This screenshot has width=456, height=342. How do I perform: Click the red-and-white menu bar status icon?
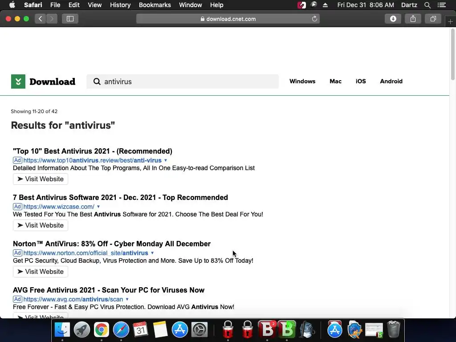pyautogui.click(x=301, y=5)
